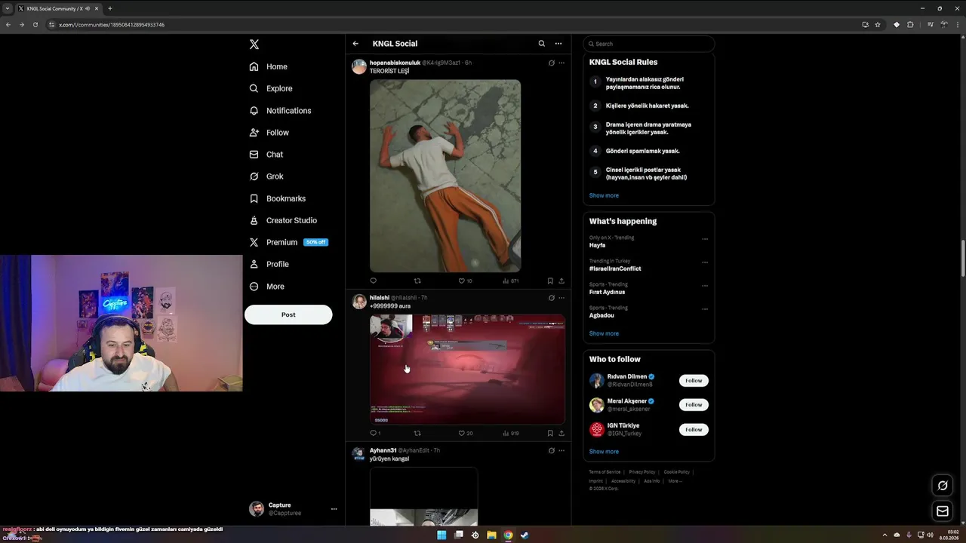Go to Follow in sidebar
The image size is (966, 543).
pyautogui.click(x=269, y=132)
